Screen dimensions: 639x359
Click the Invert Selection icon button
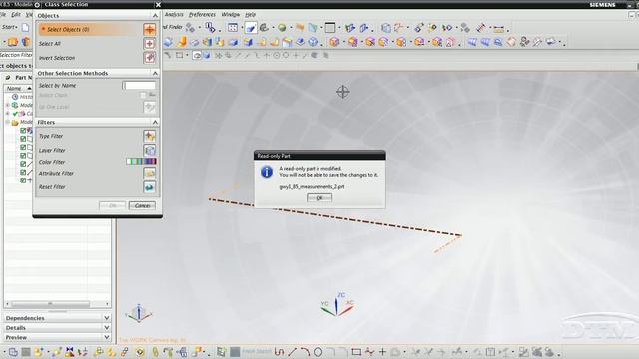149,58
